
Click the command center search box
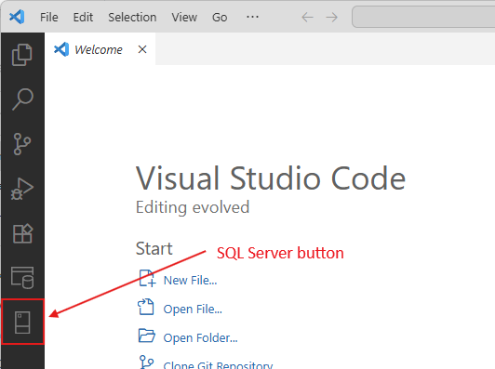423,17
